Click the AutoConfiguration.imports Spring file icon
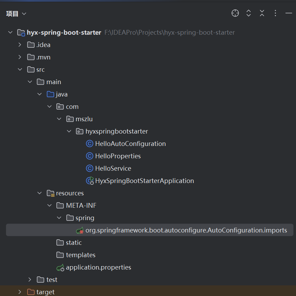Viewport: 296px width, 296px height. coord(80,230)
